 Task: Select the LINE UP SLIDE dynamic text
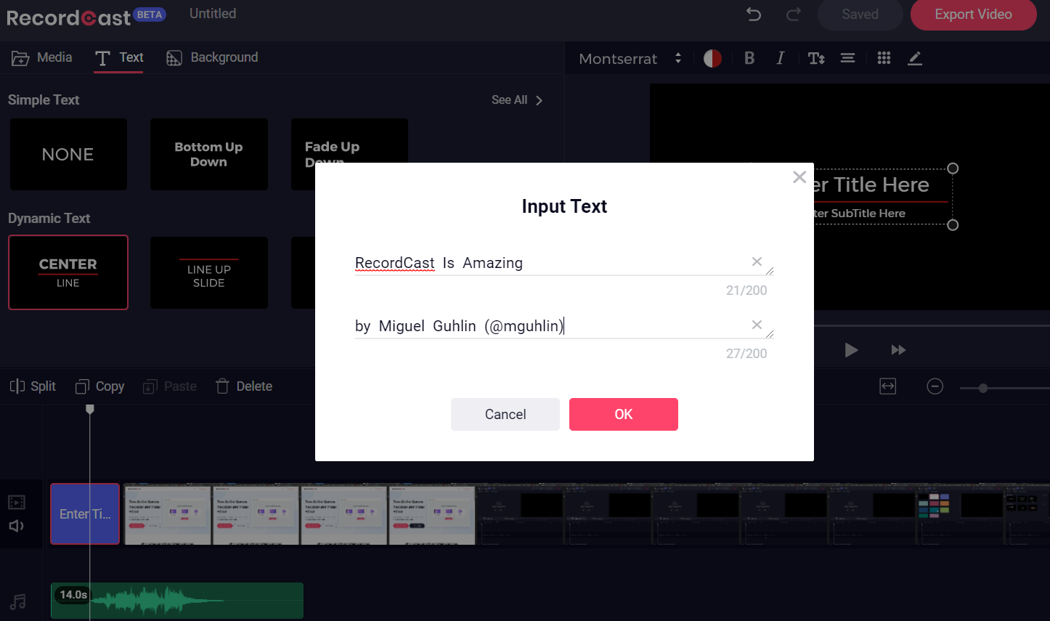point(209,273)
